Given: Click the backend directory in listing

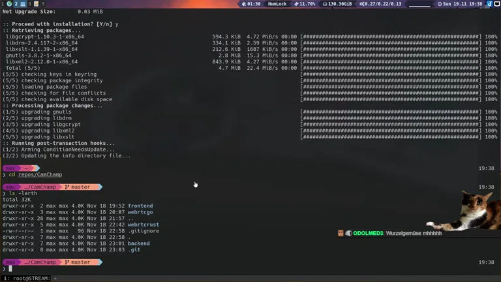Looking at the screenshot, I should [x=140, y=243].
